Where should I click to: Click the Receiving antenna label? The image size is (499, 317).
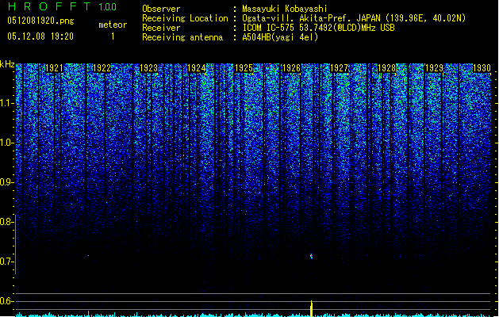click(182, 37)
